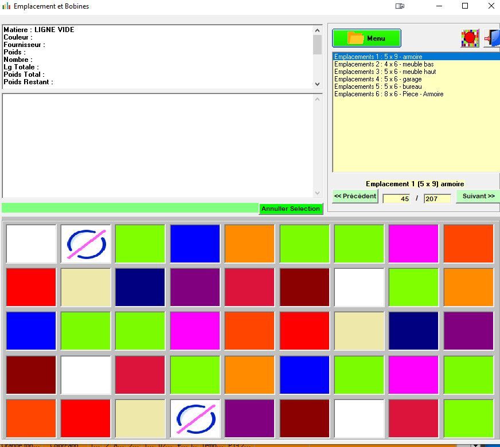Click the down arrow of the empty text box scrollbar
Screen dimensions: 500x447
[317, 193]
